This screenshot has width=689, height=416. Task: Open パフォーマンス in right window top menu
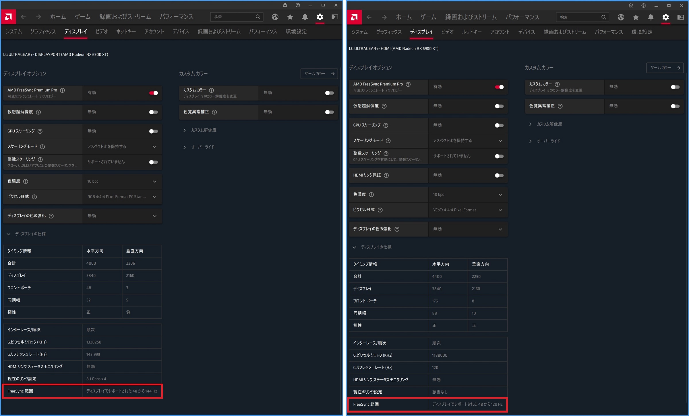point(522,17)
